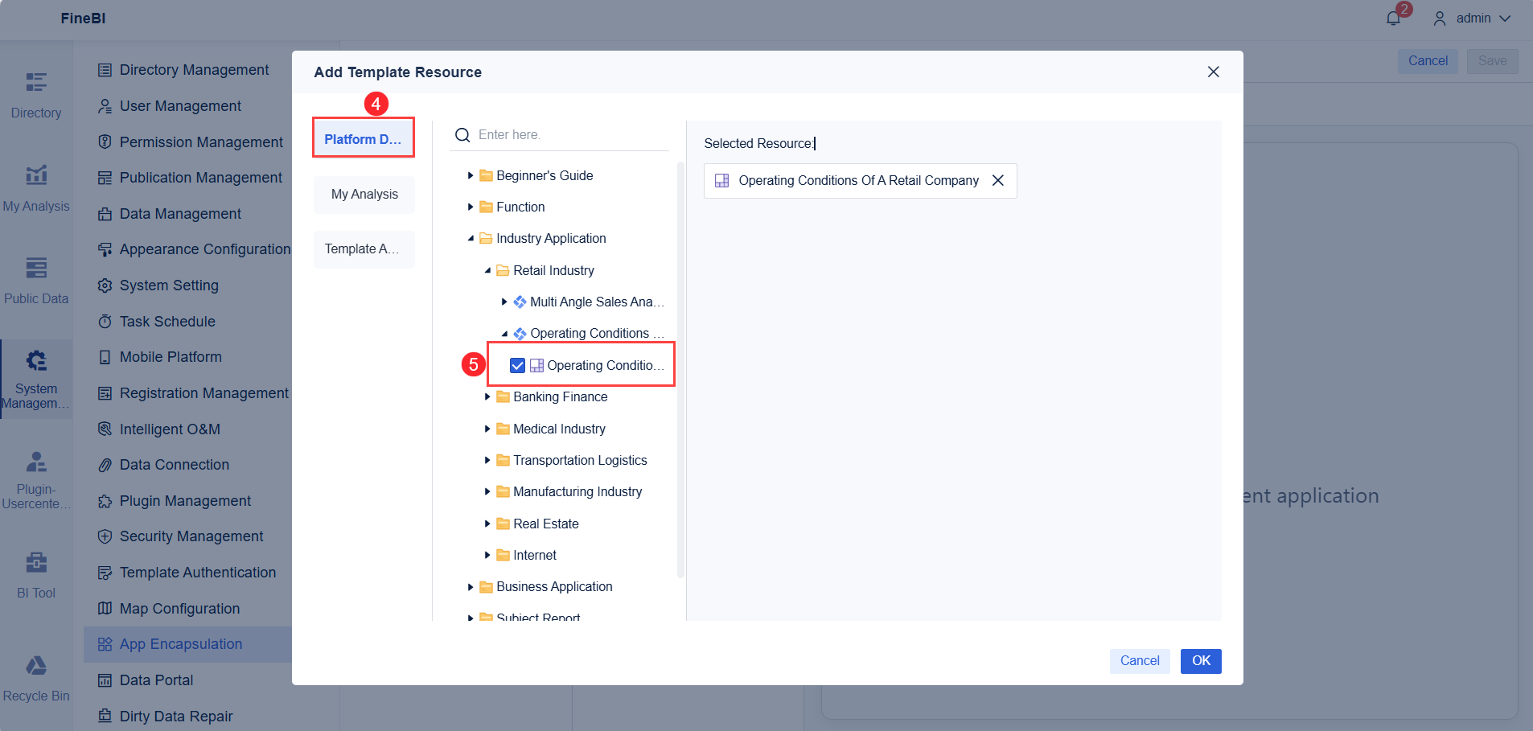1533x731 pixels.
Task: Click the search magnifier icon
Action: coord(462,135)
